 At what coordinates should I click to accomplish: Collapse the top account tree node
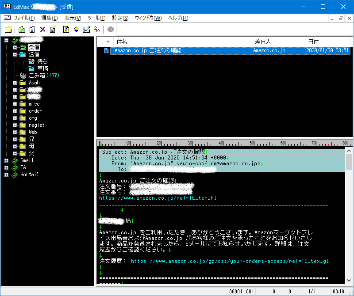[6, 40]
